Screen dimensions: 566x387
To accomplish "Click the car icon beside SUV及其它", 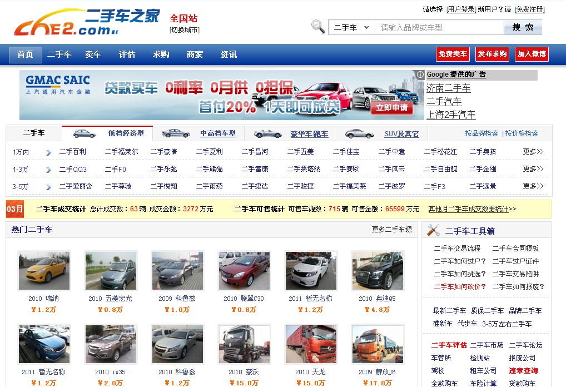I will 359,134.
